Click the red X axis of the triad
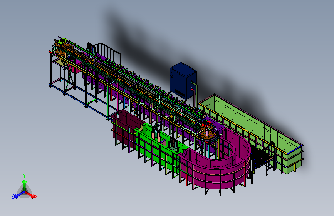334x216 pixels. [x=30, y=194]
